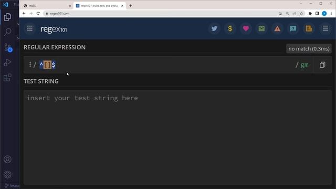Bookmark this page with star icon

pos(301,14)
